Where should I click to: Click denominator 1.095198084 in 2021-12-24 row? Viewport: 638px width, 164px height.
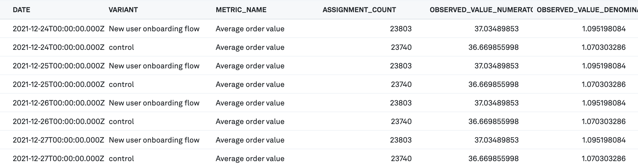click(x=603, y=29)
